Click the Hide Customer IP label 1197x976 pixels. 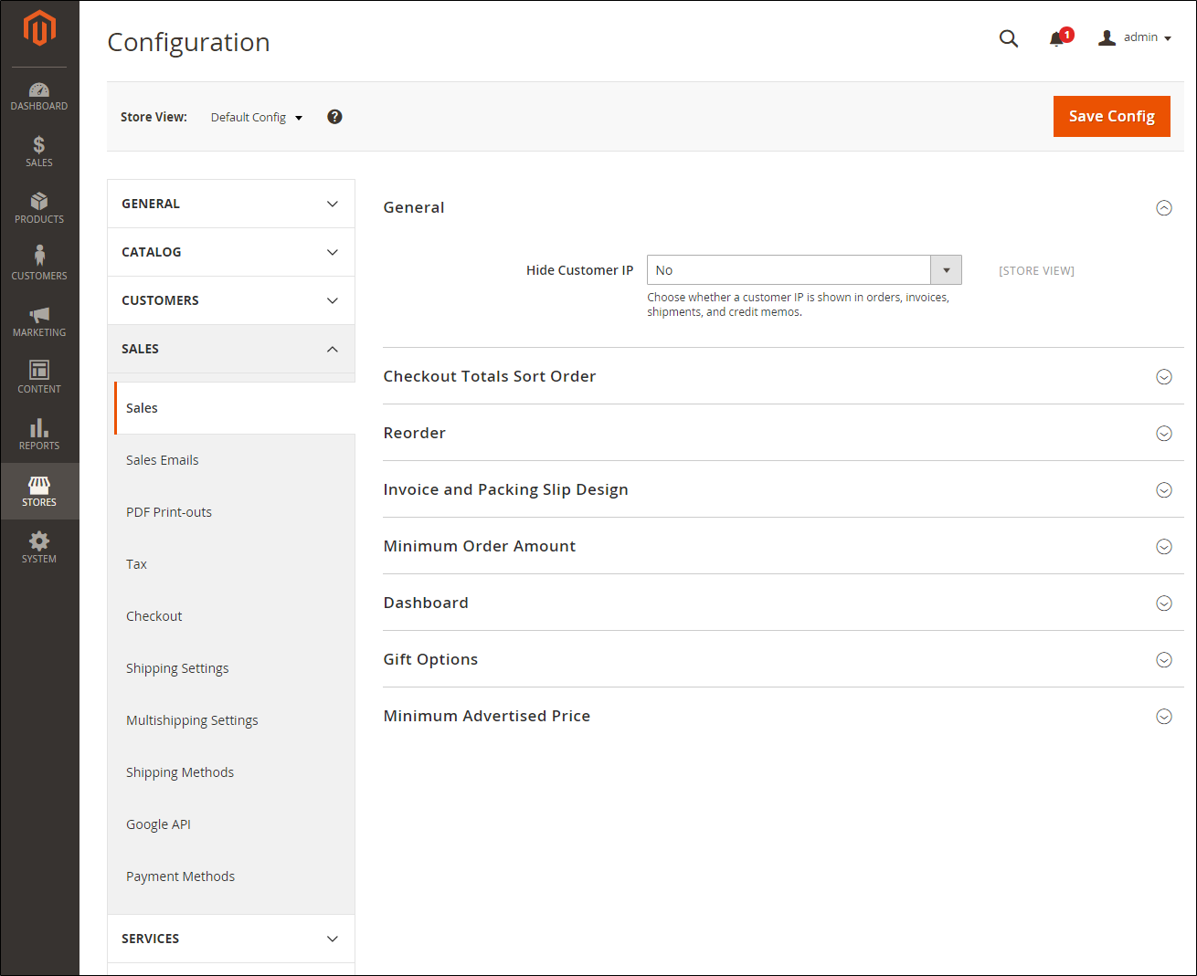pyautogui.click(x=579, y=270)
